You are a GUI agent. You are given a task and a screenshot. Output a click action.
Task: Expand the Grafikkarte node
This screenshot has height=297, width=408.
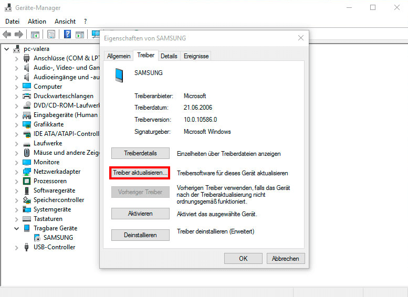point(16,125)
